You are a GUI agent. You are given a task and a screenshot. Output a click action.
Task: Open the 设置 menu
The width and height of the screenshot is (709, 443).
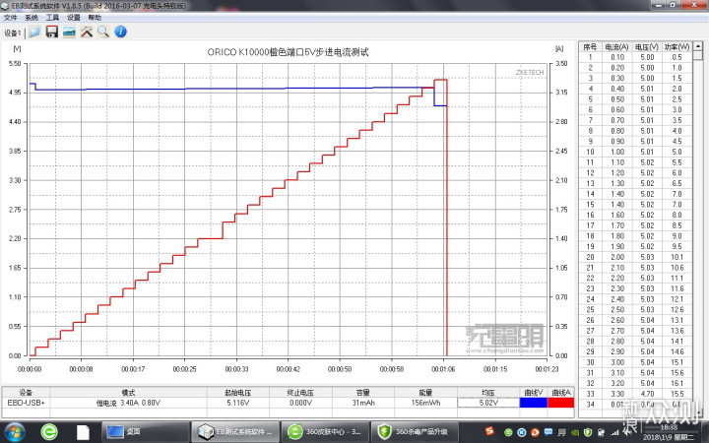coord(73,18)
